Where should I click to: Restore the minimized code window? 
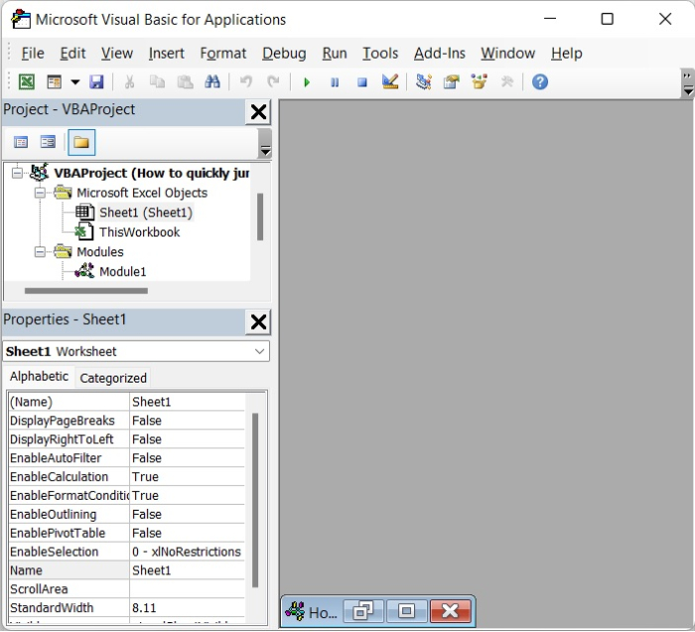[363, 611]
